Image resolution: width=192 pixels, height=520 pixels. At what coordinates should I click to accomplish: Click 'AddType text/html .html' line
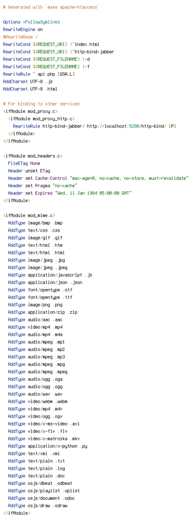[36, 252]
